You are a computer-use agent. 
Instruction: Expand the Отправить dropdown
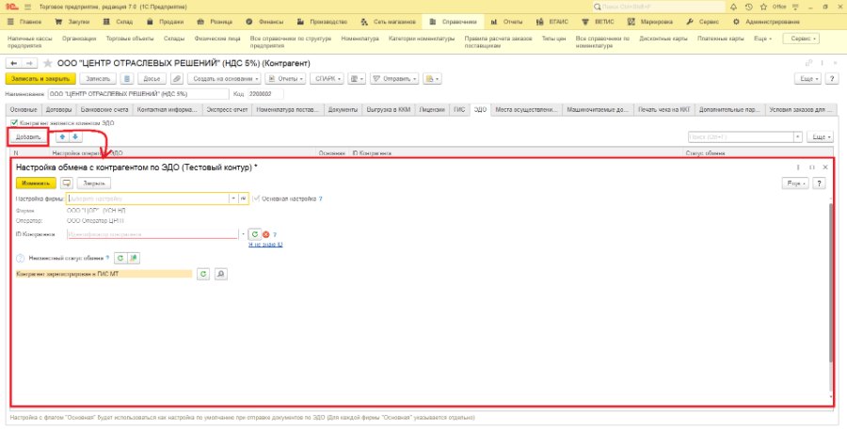(394, 79)
